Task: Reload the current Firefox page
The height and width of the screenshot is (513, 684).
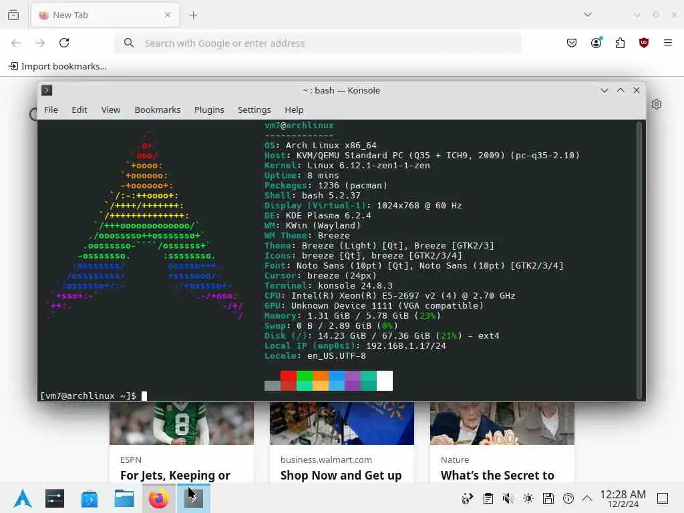Action: coord(64,43)
